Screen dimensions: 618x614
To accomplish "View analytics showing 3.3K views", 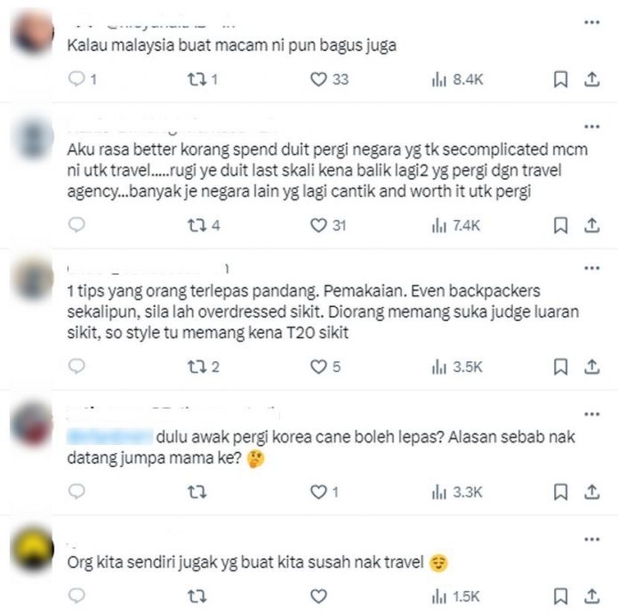I will click(457, 492).
